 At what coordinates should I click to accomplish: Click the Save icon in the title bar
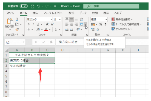[32, 6]
